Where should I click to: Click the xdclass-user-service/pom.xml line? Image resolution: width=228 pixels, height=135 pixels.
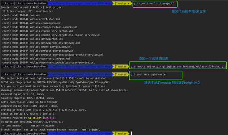pos(36,59)
